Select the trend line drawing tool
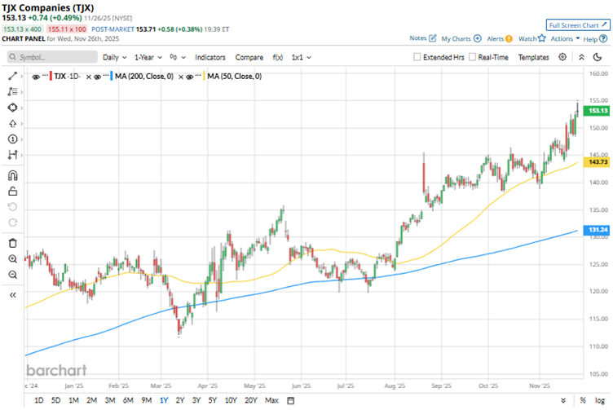 pyautogui.click(x=12, y=75)
